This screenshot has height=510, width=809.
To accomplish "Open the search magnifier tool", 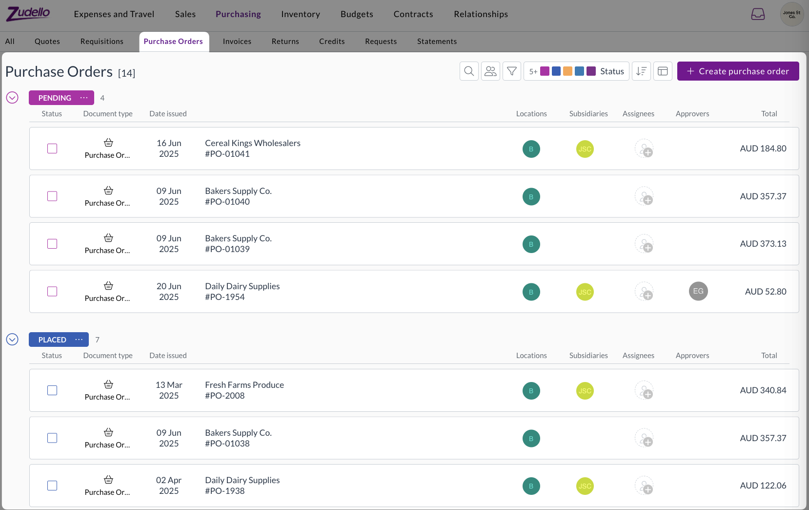I will 469,71.
